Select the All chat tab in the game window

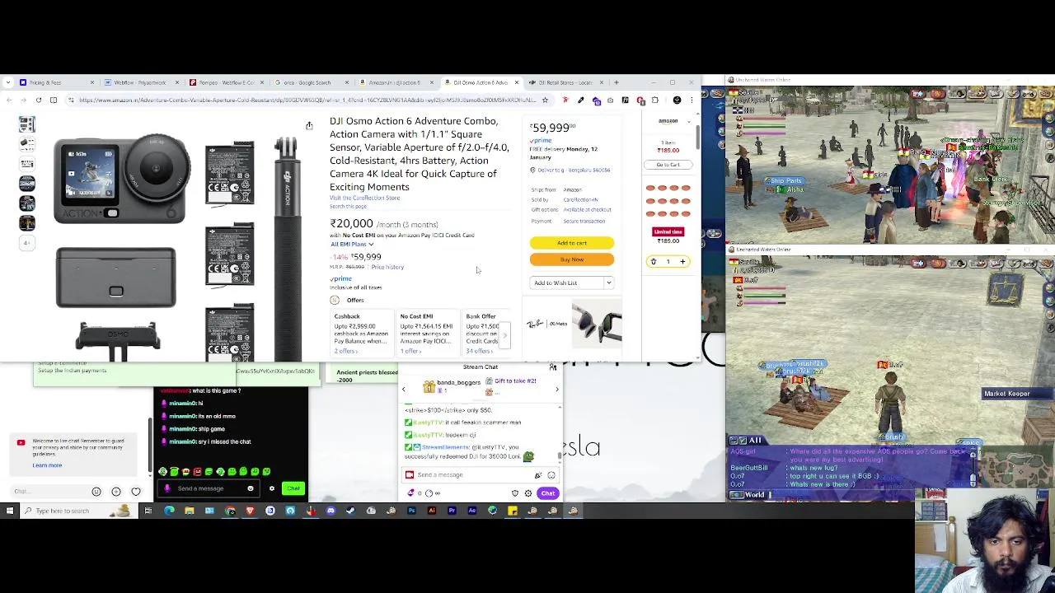click(748, 441)
